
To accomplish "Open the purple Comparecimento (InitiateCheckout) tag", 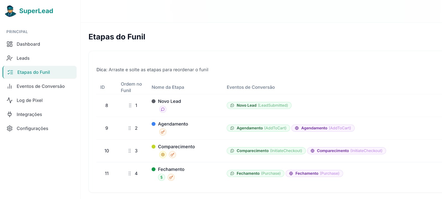I will click(x=346, y=151).
